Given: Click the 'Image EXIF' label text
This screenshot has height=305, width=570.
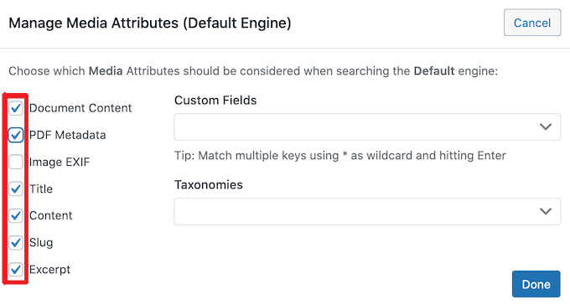Looking at the screenshot, I should [60, 162].
